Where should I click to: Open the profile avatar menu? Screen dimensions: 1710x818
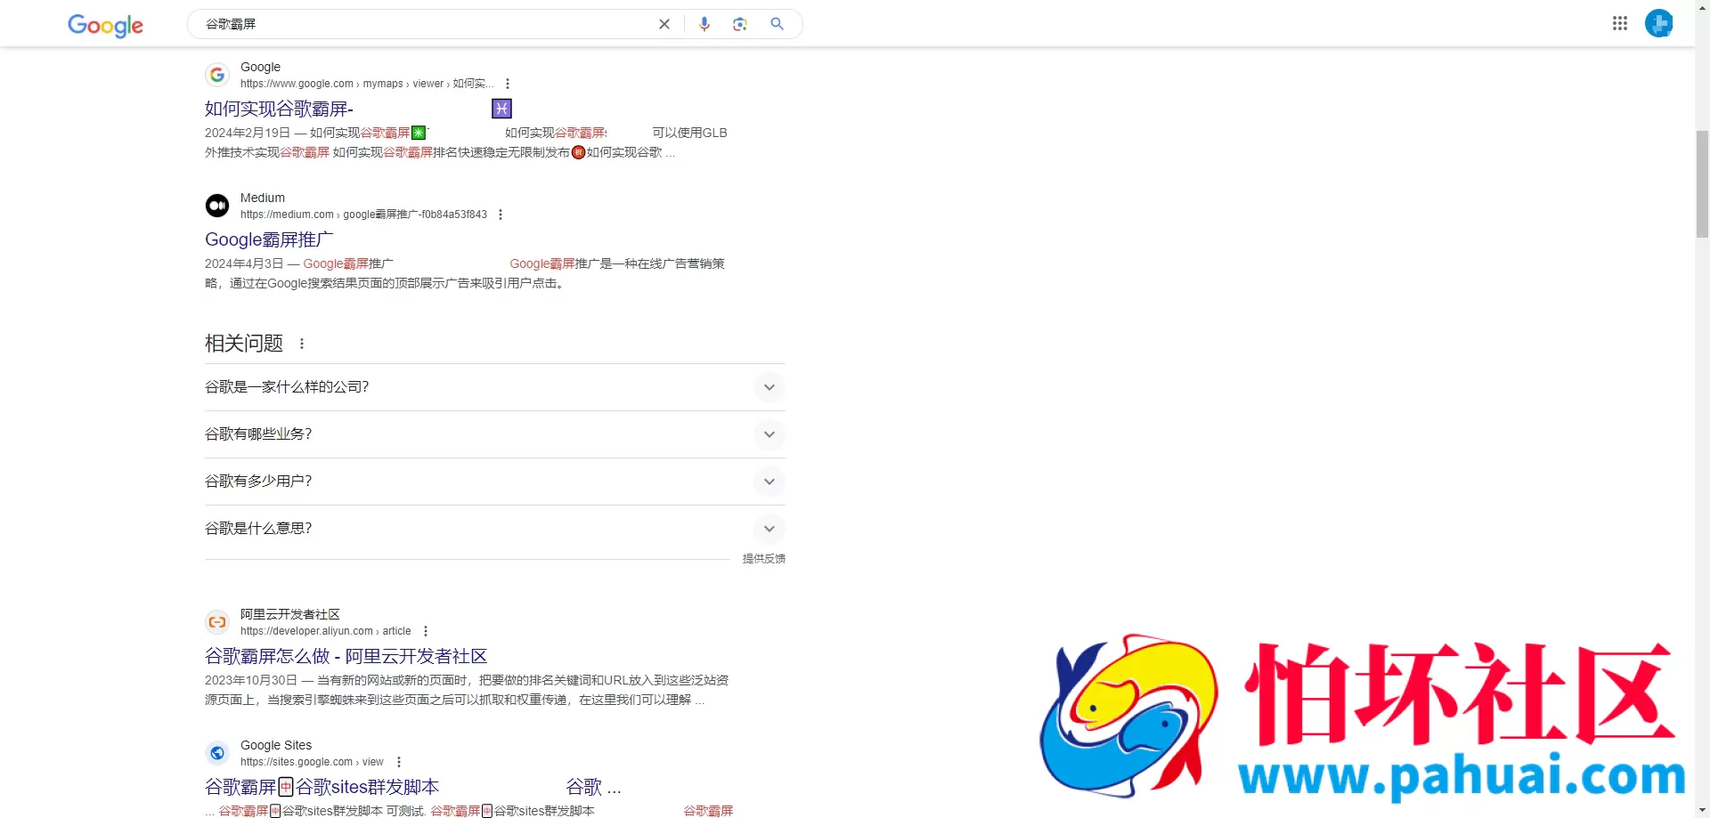point(1659,23)
